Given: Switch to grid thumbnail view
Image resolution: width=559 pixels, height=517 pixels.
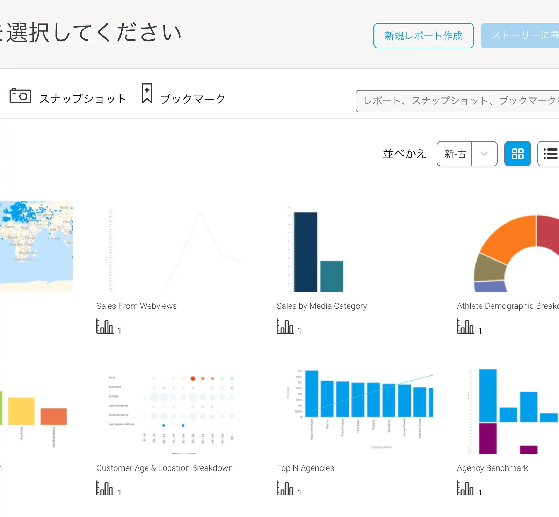Looking at the screenshot, I should click(x=517, y=154).
